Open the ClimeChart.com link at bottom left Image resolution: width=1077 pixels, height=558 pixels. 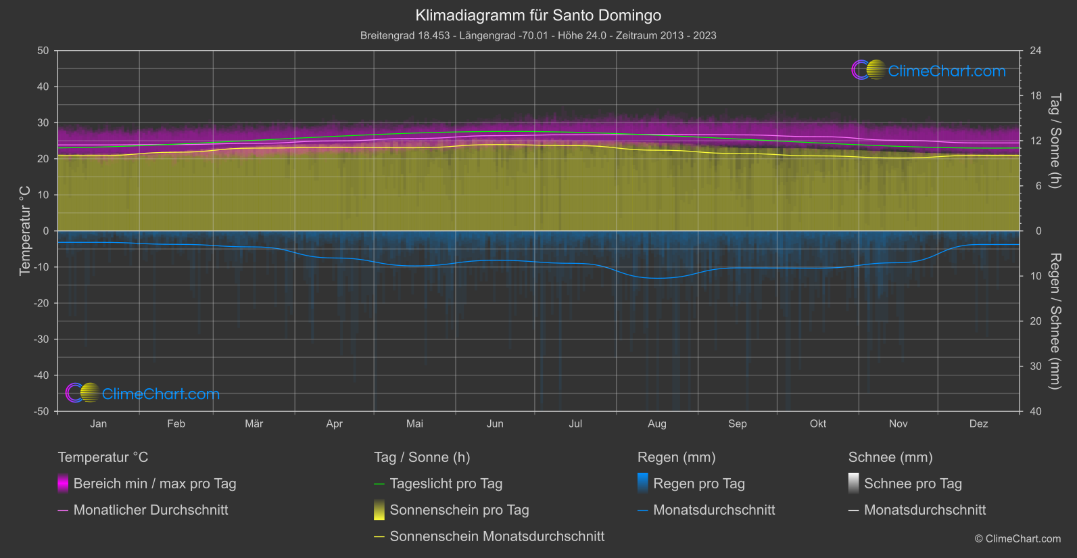(x=161, y=394)
